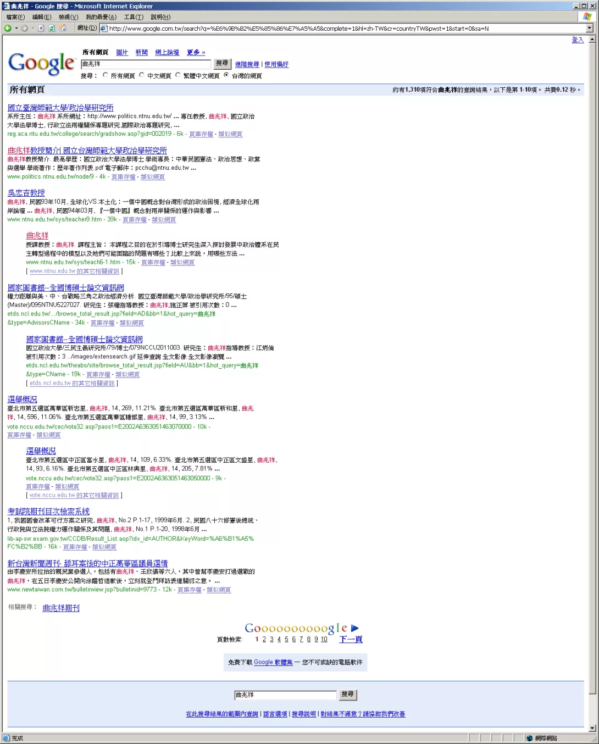Viewport: 599px width, 744px height.
Task: Open the 考試院期刊目次檢索系統 result
Action: [x=48, y=512]
